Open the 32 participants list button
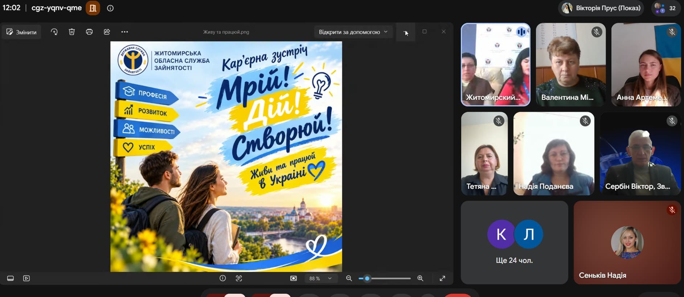The width and height of the screenshot is (684, 297). click(666, 8)
